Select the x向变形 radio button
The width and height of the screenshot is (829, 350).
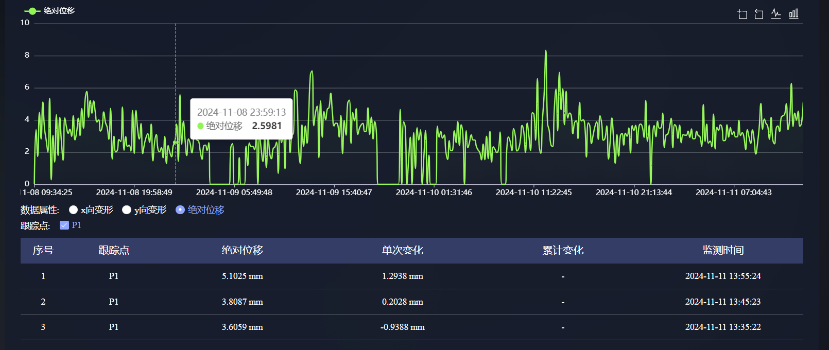coord(74,210)
